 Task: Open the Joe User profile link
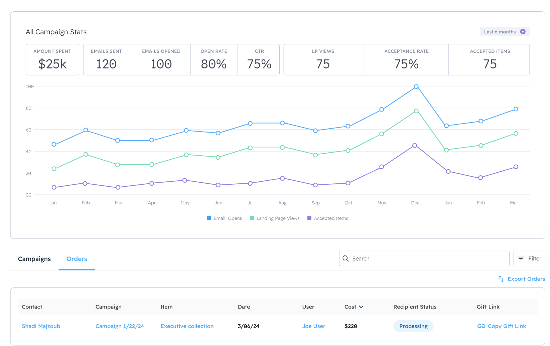click(x=313, y=326)
